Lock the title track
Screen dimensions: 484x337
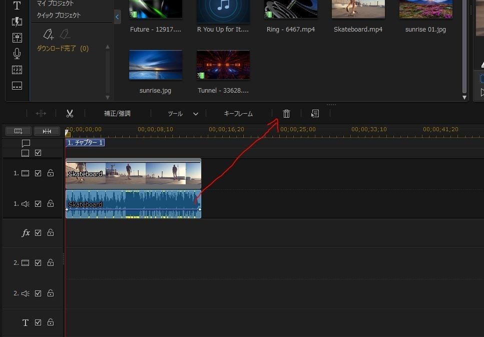(x=51, y=322)
